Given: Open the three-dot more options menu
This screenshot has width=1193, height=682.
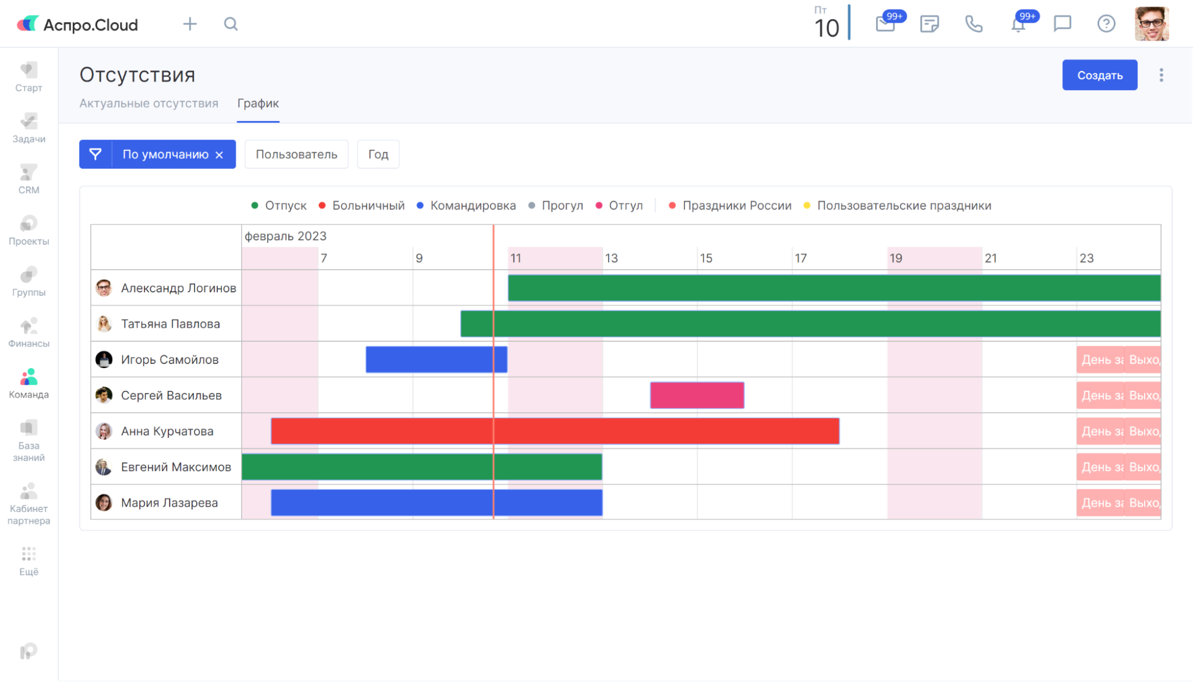Looking at the screenshot, I should pyautogui.click(x=1161, y=75).
